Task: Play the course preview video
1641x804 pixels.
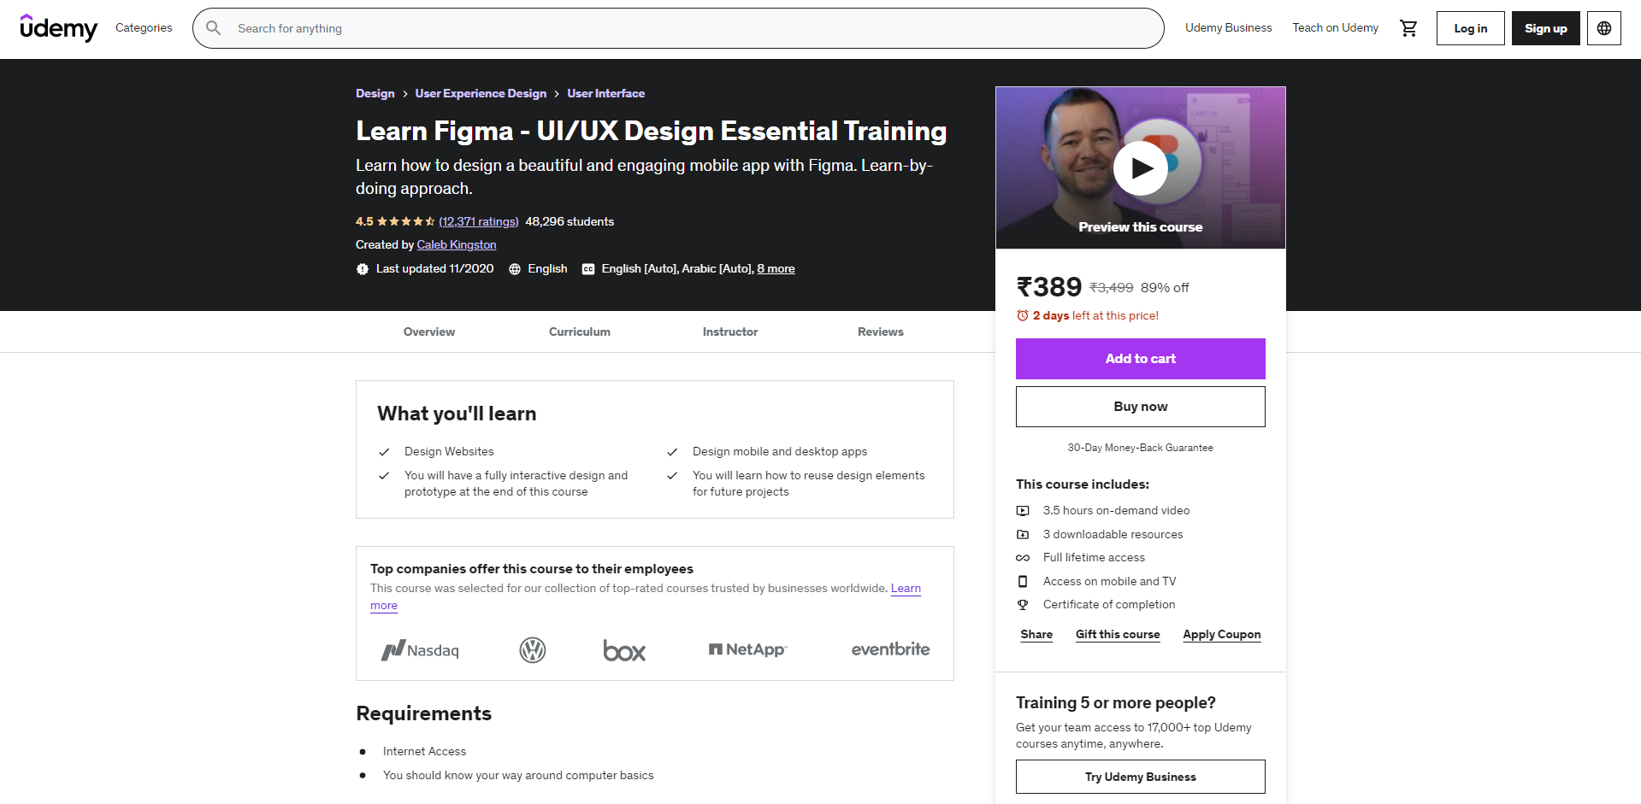Action: (x=1140, y=168)
